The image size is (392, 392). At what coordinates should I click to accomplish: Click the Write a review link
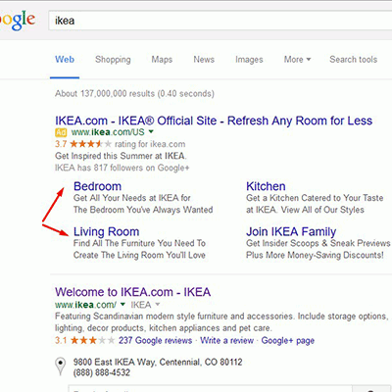pyautogui.click(x=227, y=340)
